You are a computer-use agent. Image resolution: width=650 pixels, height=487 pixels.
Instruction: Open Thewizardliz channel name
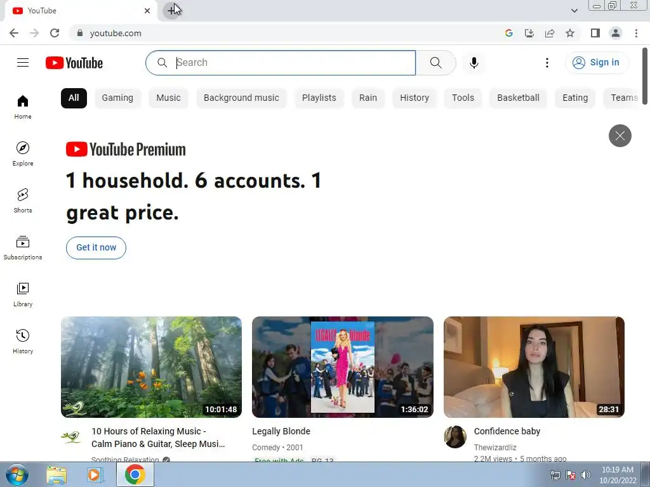pos(495,447)
